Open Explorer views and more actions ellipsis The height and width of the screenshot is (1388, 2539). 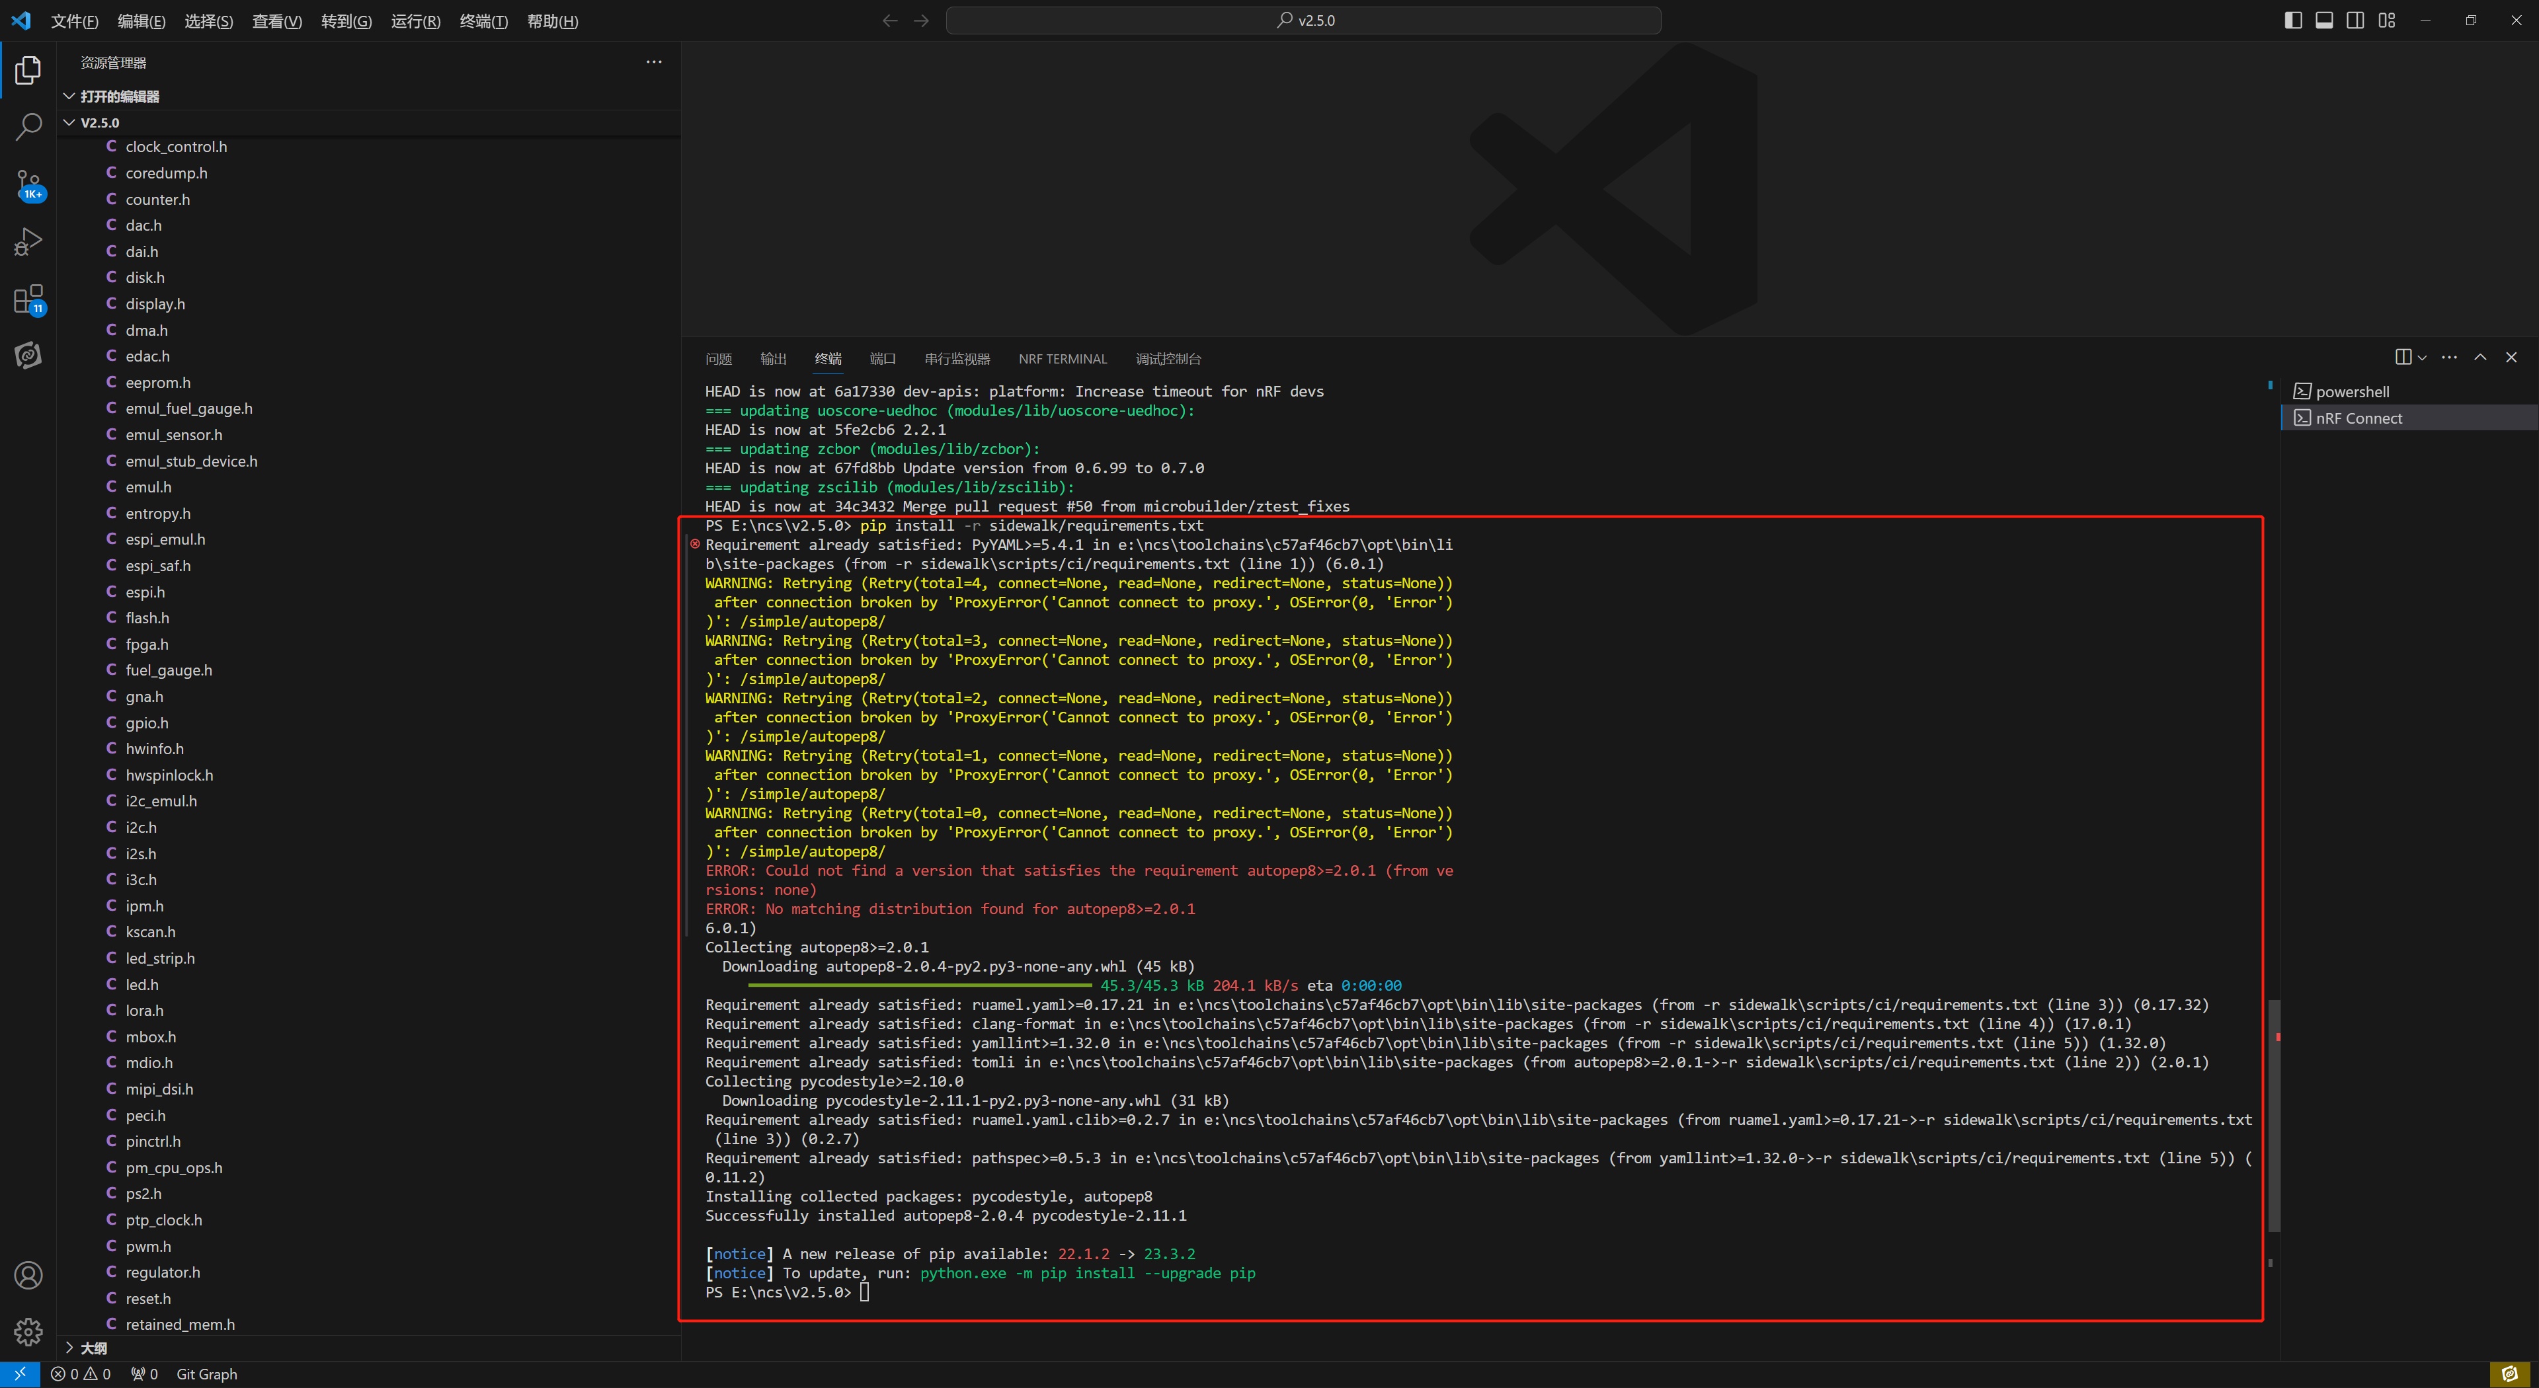click(653, 62)
